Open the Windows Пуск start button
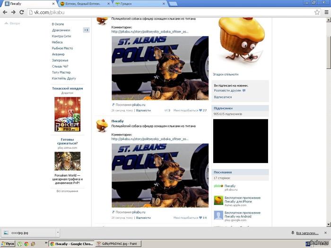The width and height of the screenshot is (331, 248). [x=8, y=244]
